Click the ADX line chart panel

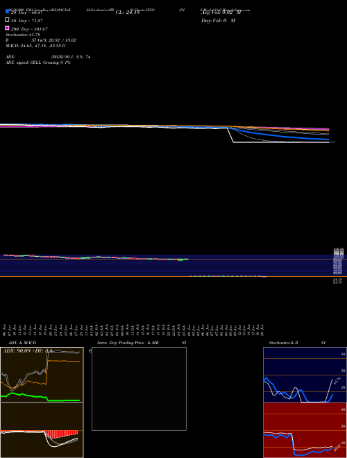click(42, 375)
